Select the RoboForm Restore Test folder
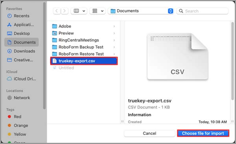The width and height of the screenshot is (236, 144). tap(84, 54)
